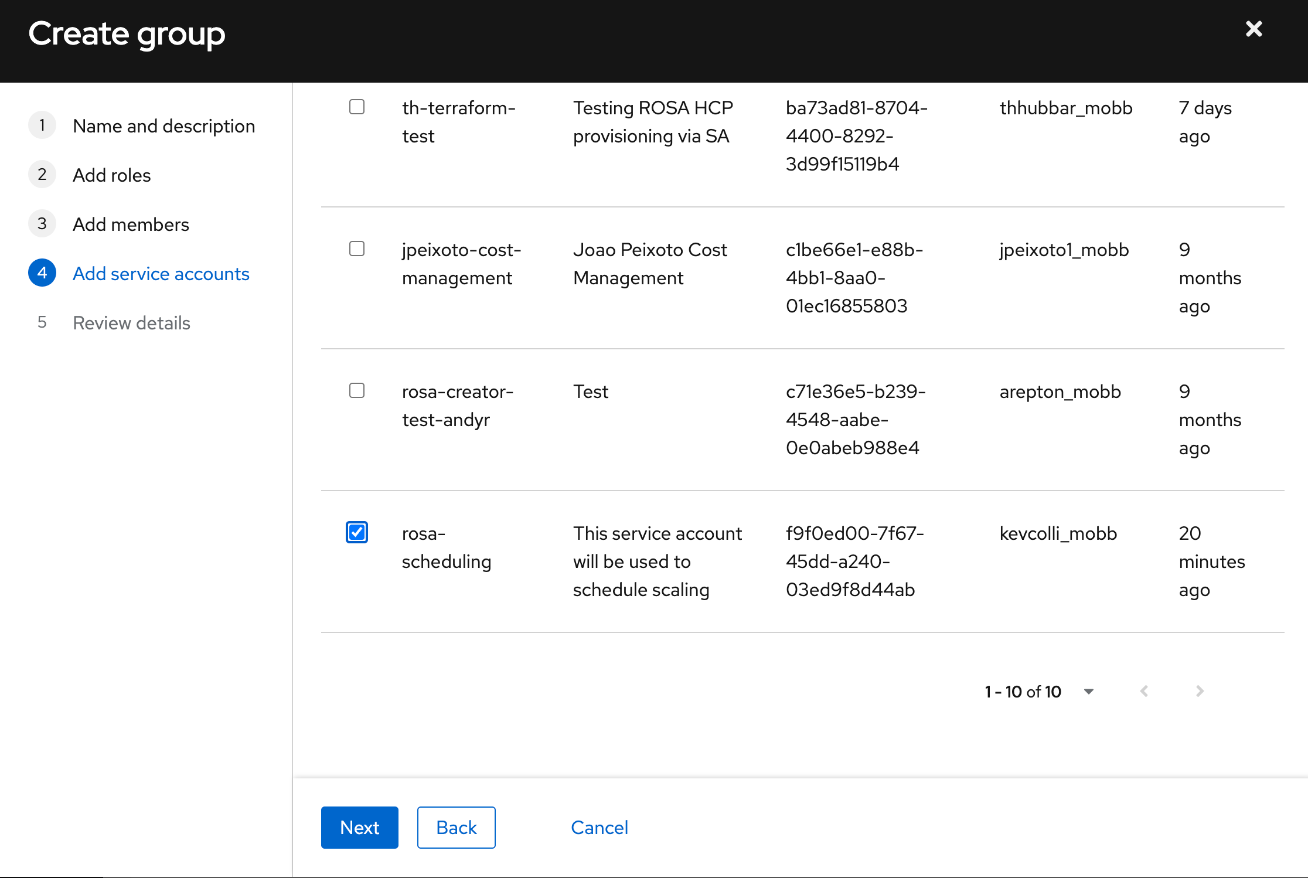Select the Name and description step

[163, 125]
